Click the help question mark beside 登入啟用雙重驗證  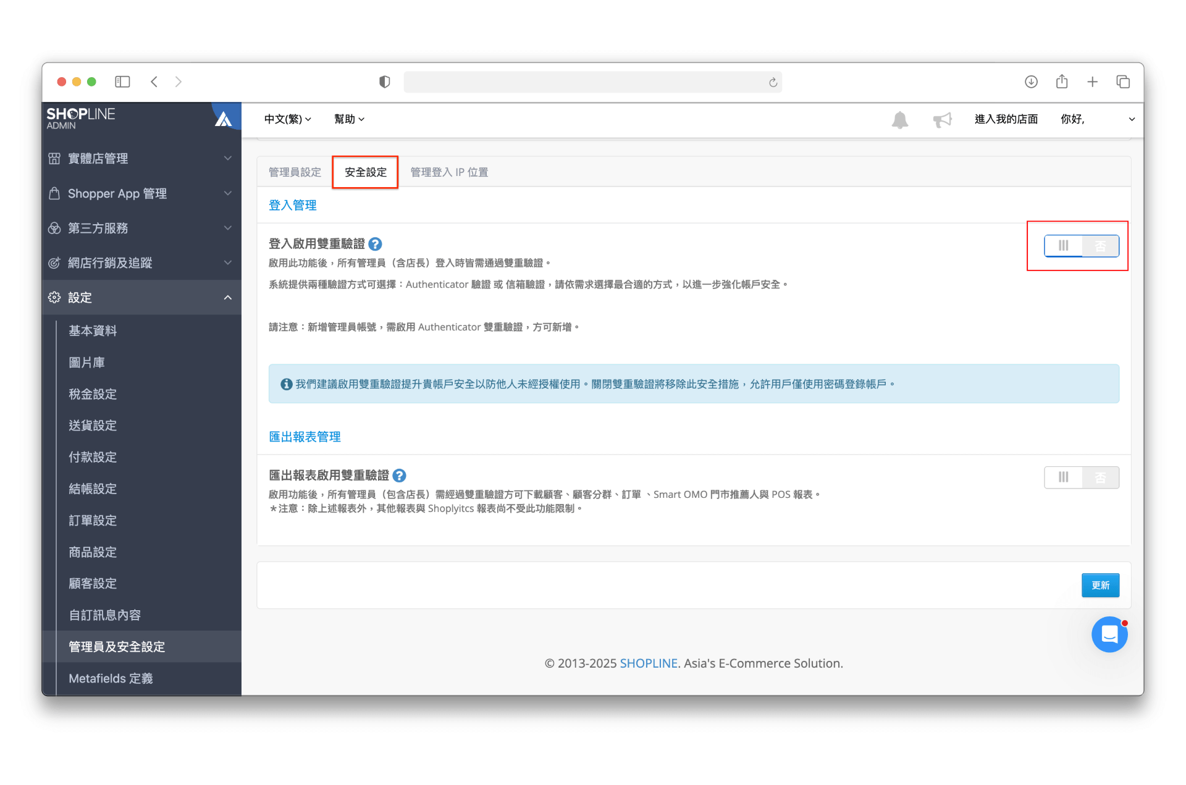(x=376, y=244)
